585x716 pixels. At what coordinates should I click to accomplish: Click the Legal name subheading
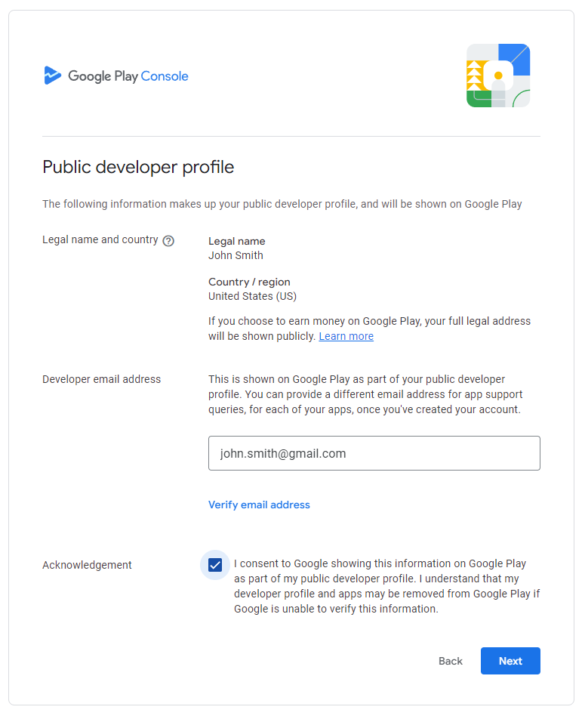237,241
